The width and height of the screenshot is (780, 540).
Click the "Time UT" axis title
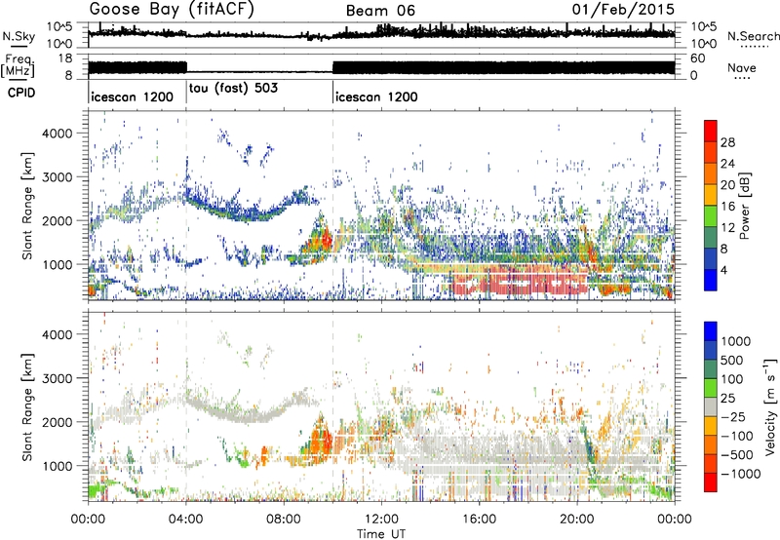pos(381,534)
